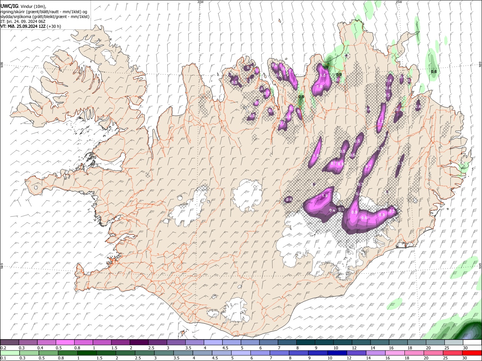Click the darkest purple swatch in the upper legend row
482x361 pixels.
tap(139, 343)
